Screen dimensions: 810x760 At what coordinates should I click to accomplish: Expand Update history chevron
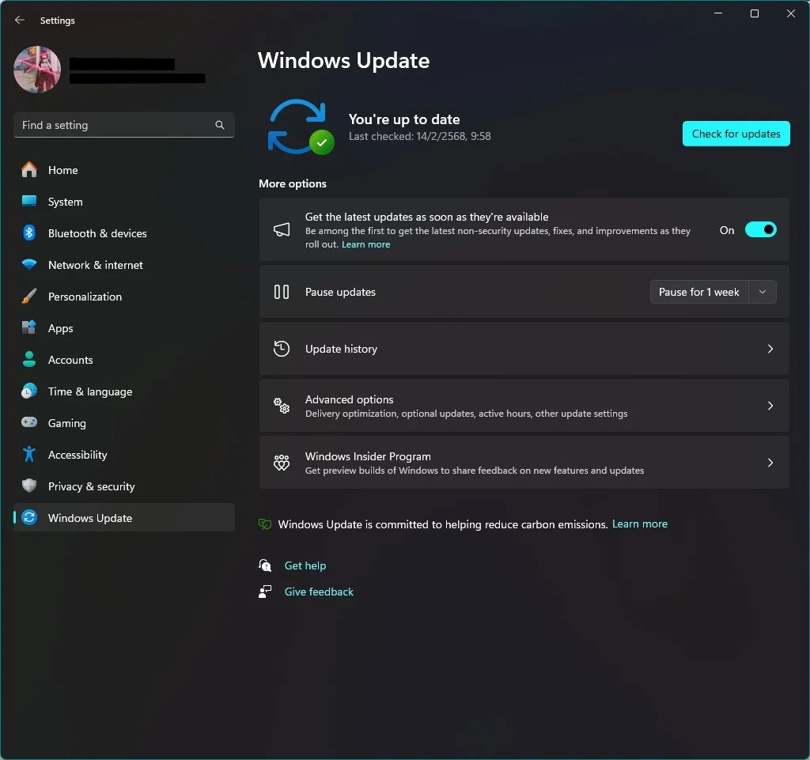point(770,349)
